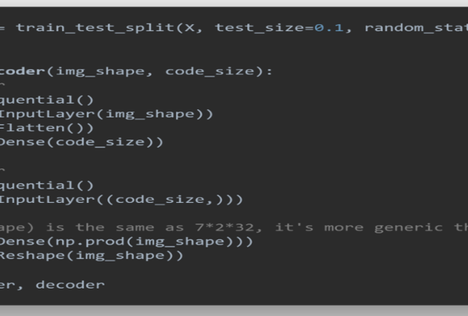
Task: Click img_shape in the function signature
Action: (x=101, y=71)
